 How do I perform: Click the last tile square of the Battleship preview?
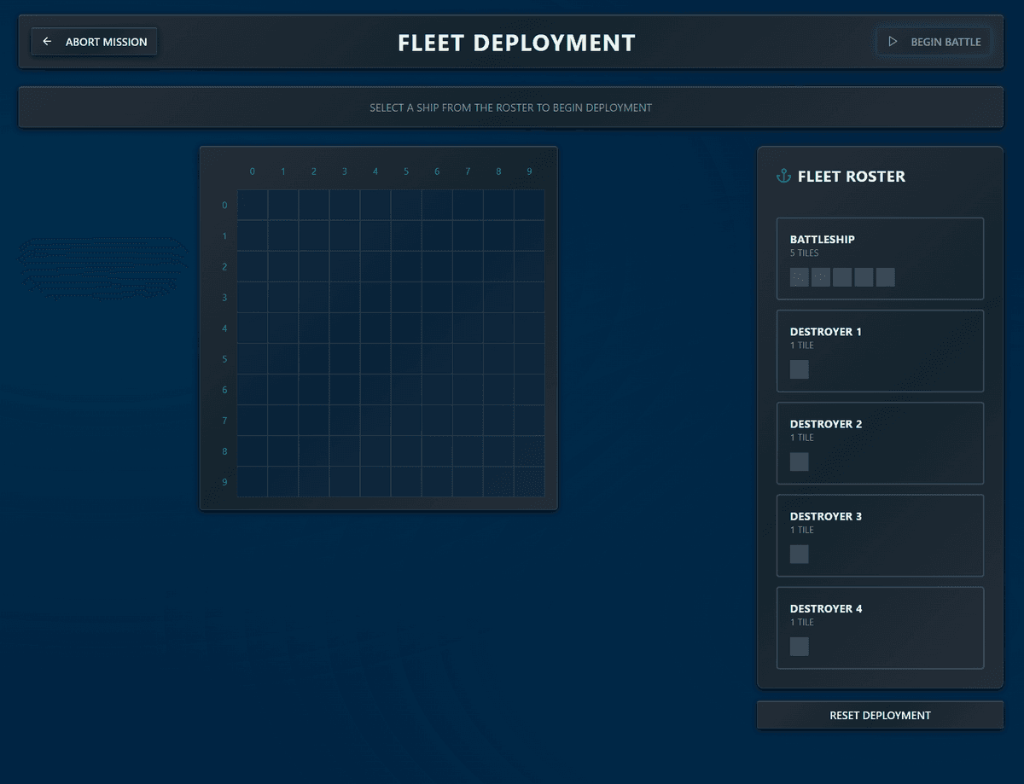885,276
